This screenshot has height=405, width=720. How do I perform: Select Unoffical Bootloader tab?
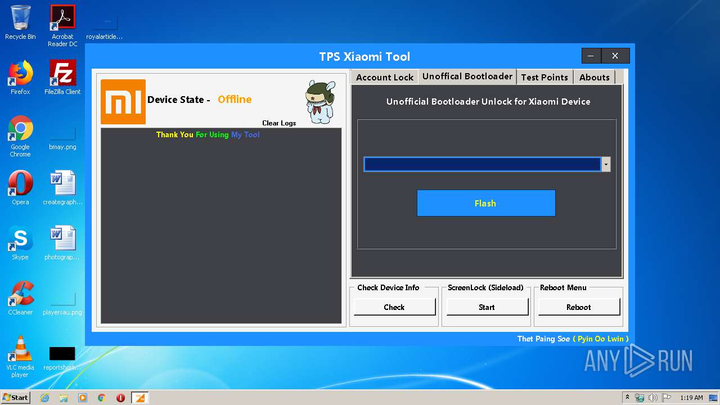click(x=467, y=76)
